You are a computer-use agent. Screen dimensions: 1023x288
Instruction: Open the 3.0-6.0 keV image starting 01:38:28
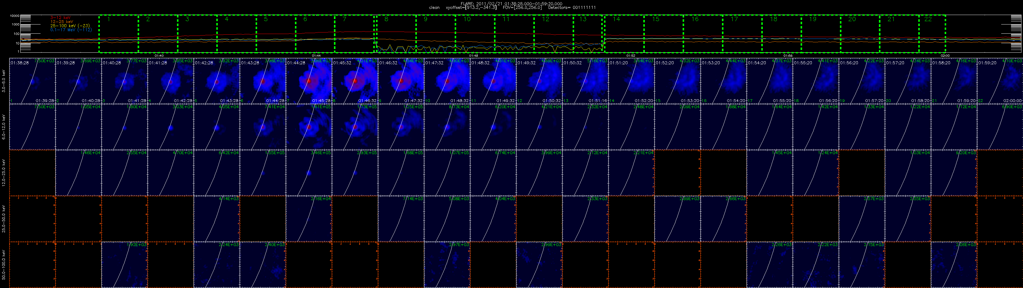coord(32,81)
